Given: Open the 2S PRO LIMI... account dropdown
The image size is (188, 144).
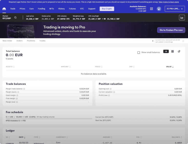Looking at the screenshot, I should (x=175, y=9).
